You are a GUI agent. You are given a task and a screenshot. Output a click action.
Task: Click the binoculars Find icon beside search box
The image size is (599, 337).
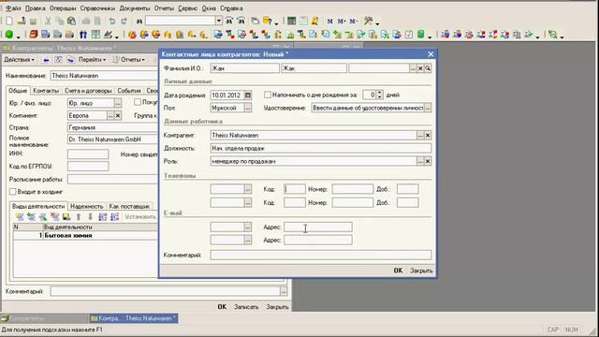[139, 21]
